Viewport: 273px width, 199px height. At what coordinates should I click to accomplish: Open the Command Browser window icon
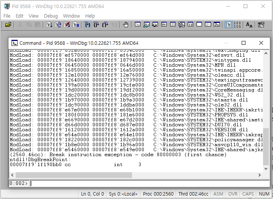click(x=217, y=24)
